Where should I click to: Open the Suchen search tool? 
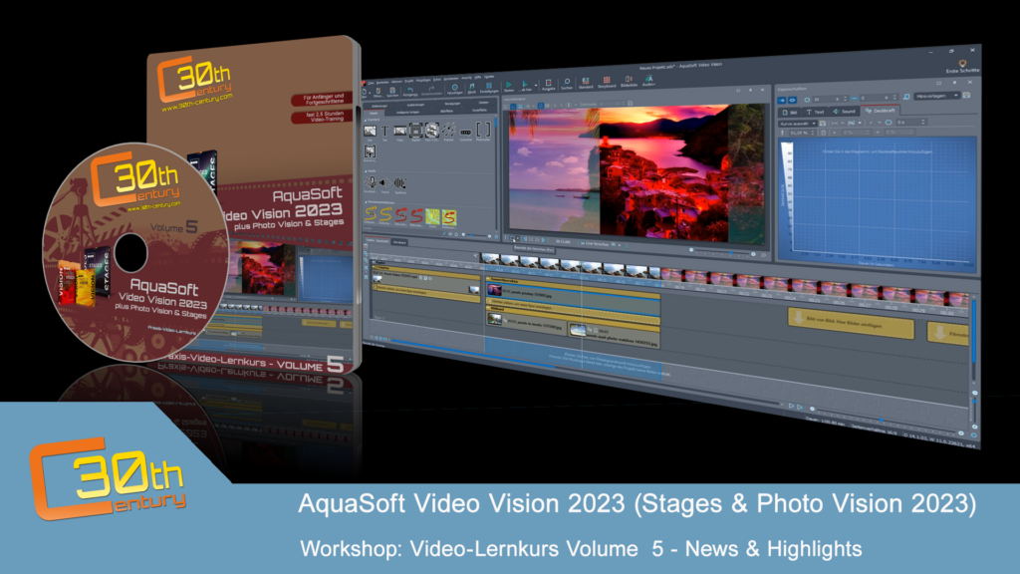(567, 84)
